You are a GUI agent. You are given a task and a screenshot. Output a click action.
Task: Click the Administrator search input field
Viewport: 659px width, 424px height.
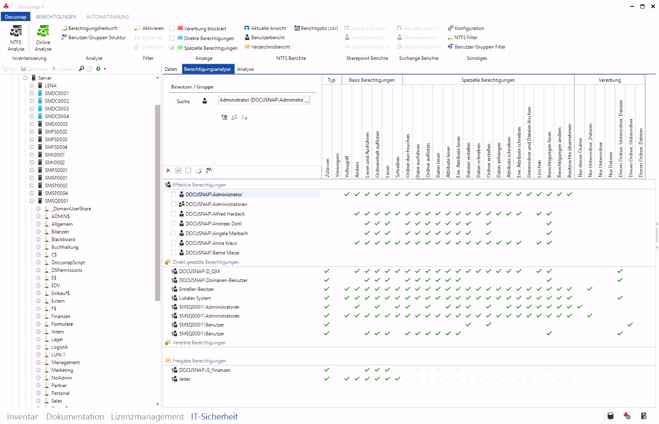[x=261, y=100]
